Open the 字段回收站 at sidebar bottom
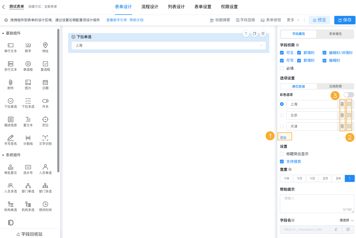356x238 pixels. [x=30, y=234]
